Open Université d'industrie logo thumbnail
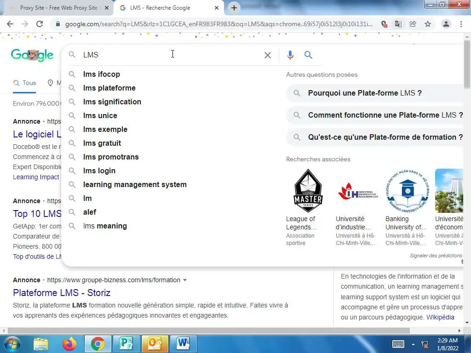The image size is (471, 353). 357,191
